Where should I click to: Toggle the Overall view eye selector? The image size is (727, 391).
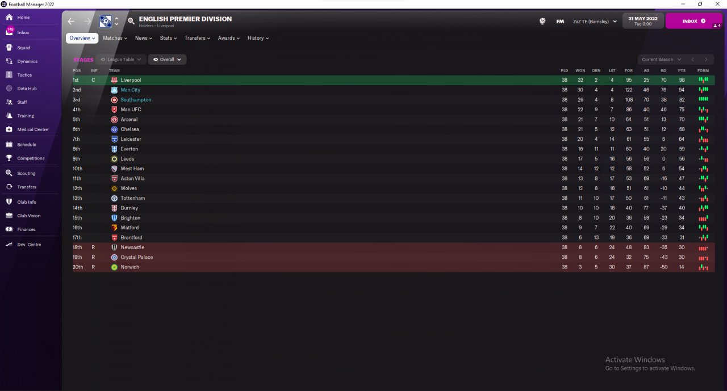[x=167, y=60]
